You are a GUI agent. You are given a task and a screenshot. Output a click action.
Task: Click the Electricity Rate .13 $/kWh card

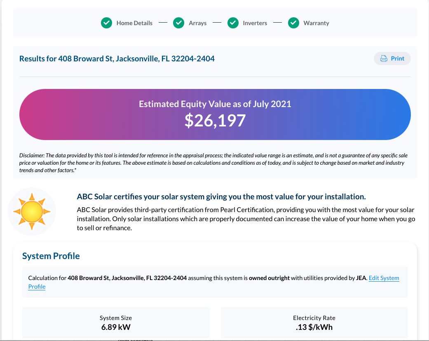(314, 323)
